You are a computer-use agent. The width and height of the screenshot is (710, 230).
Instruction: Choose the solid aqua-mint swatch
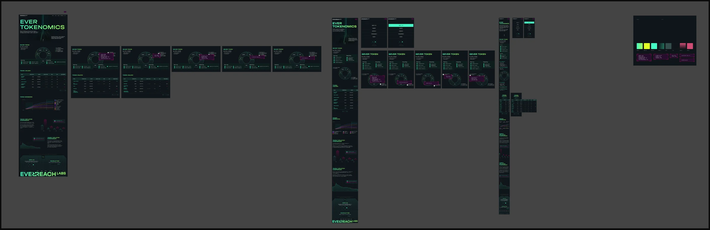(654, 46)
